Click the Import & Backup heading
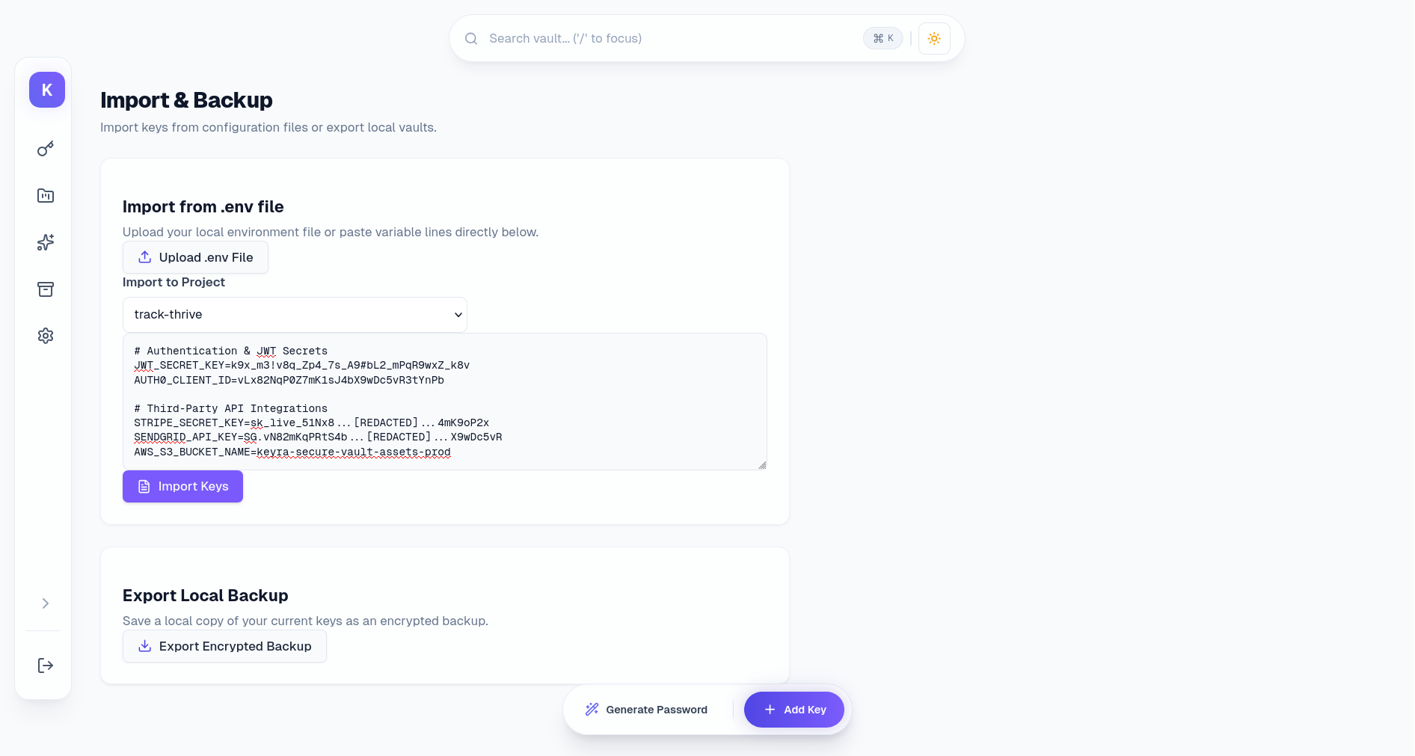 click(x=186, y=100)
